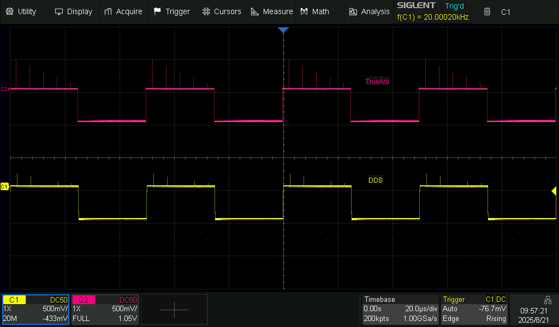Viewport: 559px width, 327px height.
Task: Open the f(C1) frequency counter readout
Action: tap(432, 17)
